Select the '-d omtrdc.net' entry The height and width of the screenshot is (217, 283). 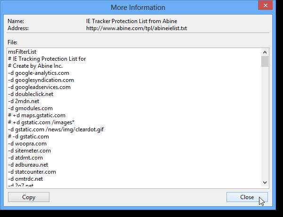pyautogui.click(x=25, y=179)
